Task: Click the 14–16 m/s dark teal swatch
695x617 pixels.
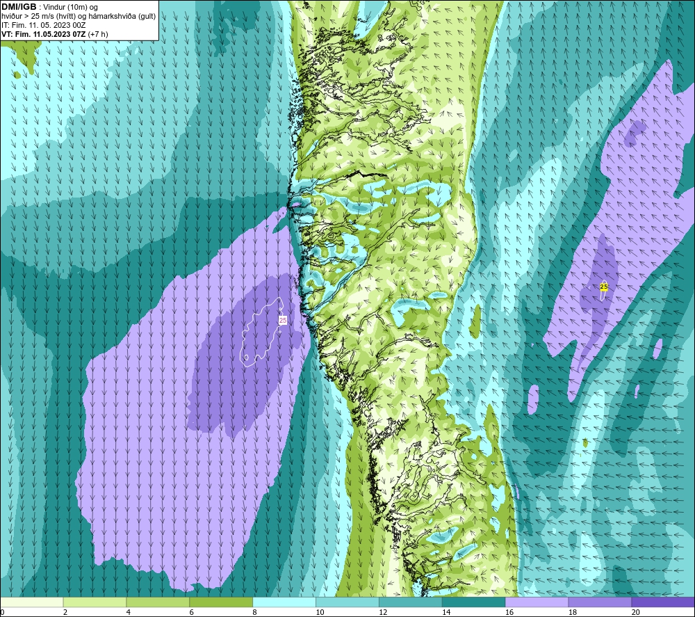Action: pyautogui.click(x=474, y=602)
